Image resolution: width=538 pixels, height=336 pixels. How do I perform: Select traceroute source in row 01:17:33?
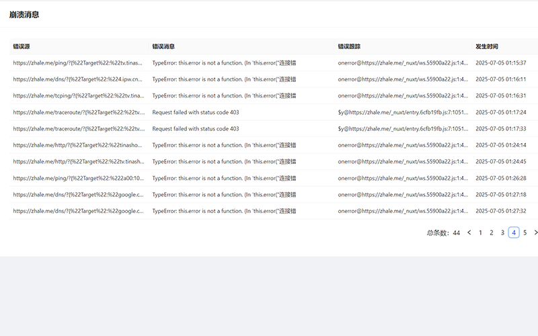tap(79, 128)
